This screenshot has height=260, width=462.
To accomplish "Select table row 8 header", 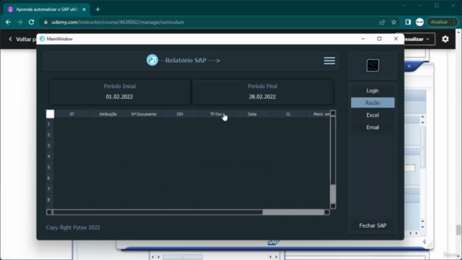I will pyautogui.click(x=49, y=199).
